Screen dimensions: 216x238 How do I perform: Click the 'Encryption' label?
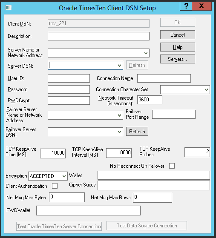click(16, 176)
